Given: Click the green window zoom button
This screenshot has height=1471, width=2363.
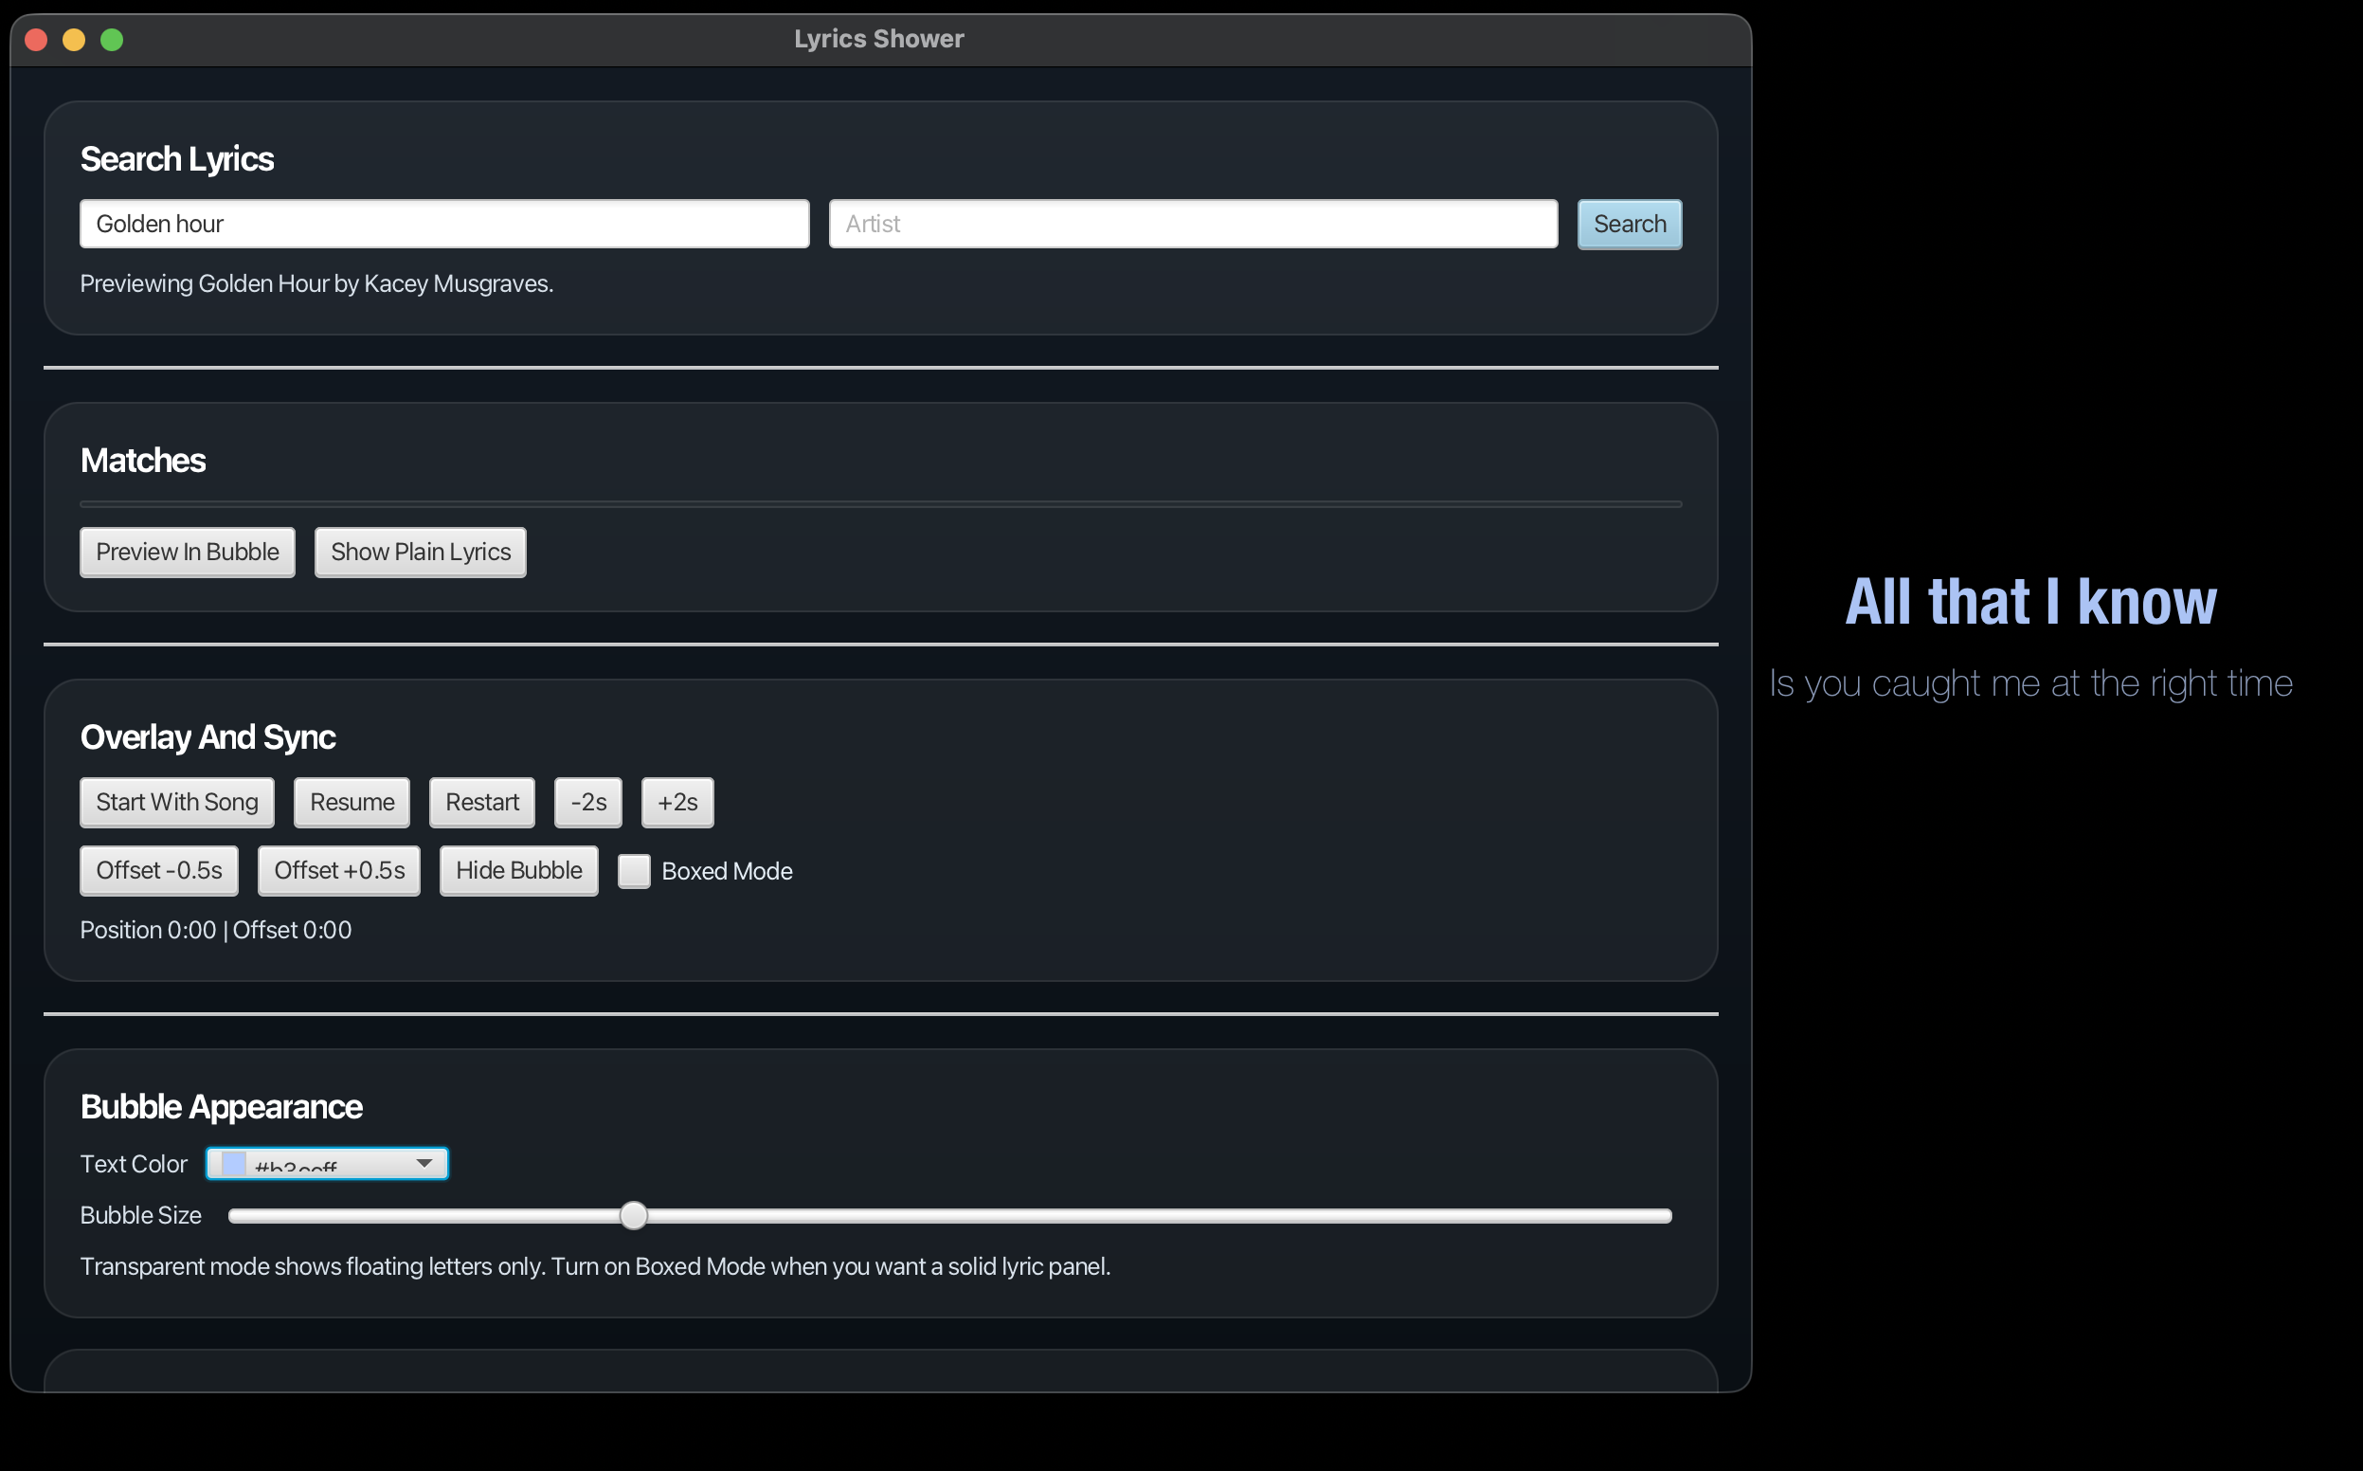Looking at the screenshot, I should coord(112,39).
